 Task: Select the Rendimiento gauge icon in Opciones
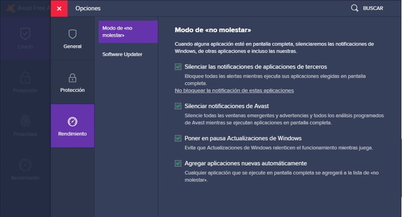(73, 121)
